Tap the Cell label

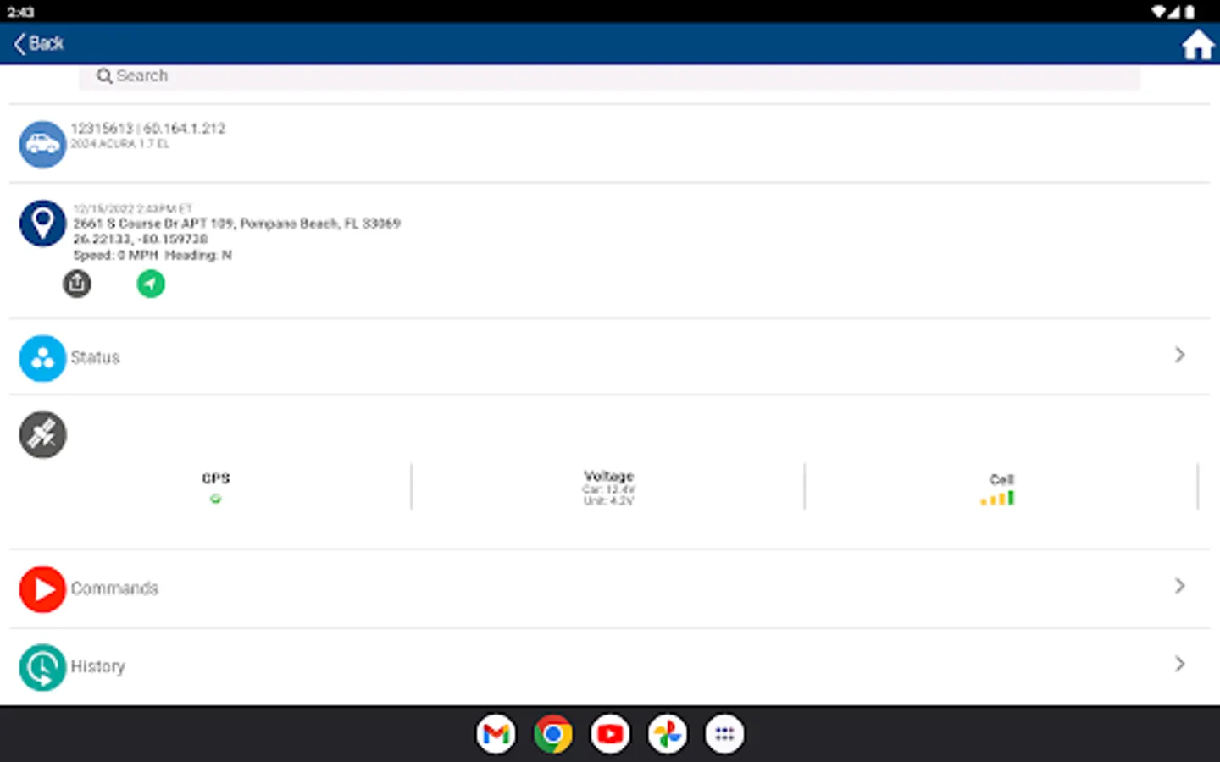1001,479
